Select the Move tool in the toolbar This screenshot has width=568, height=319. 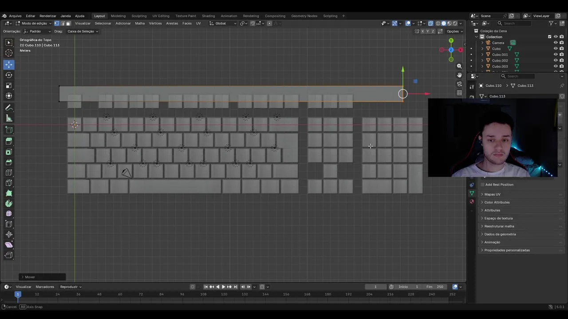tap(9, 65)
